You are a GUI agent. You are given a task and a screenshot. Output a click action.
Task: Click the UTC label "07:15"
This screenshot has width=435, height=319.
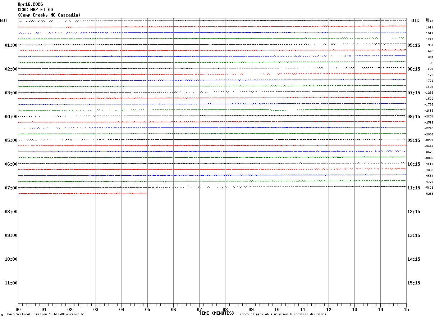click(414, 93)
